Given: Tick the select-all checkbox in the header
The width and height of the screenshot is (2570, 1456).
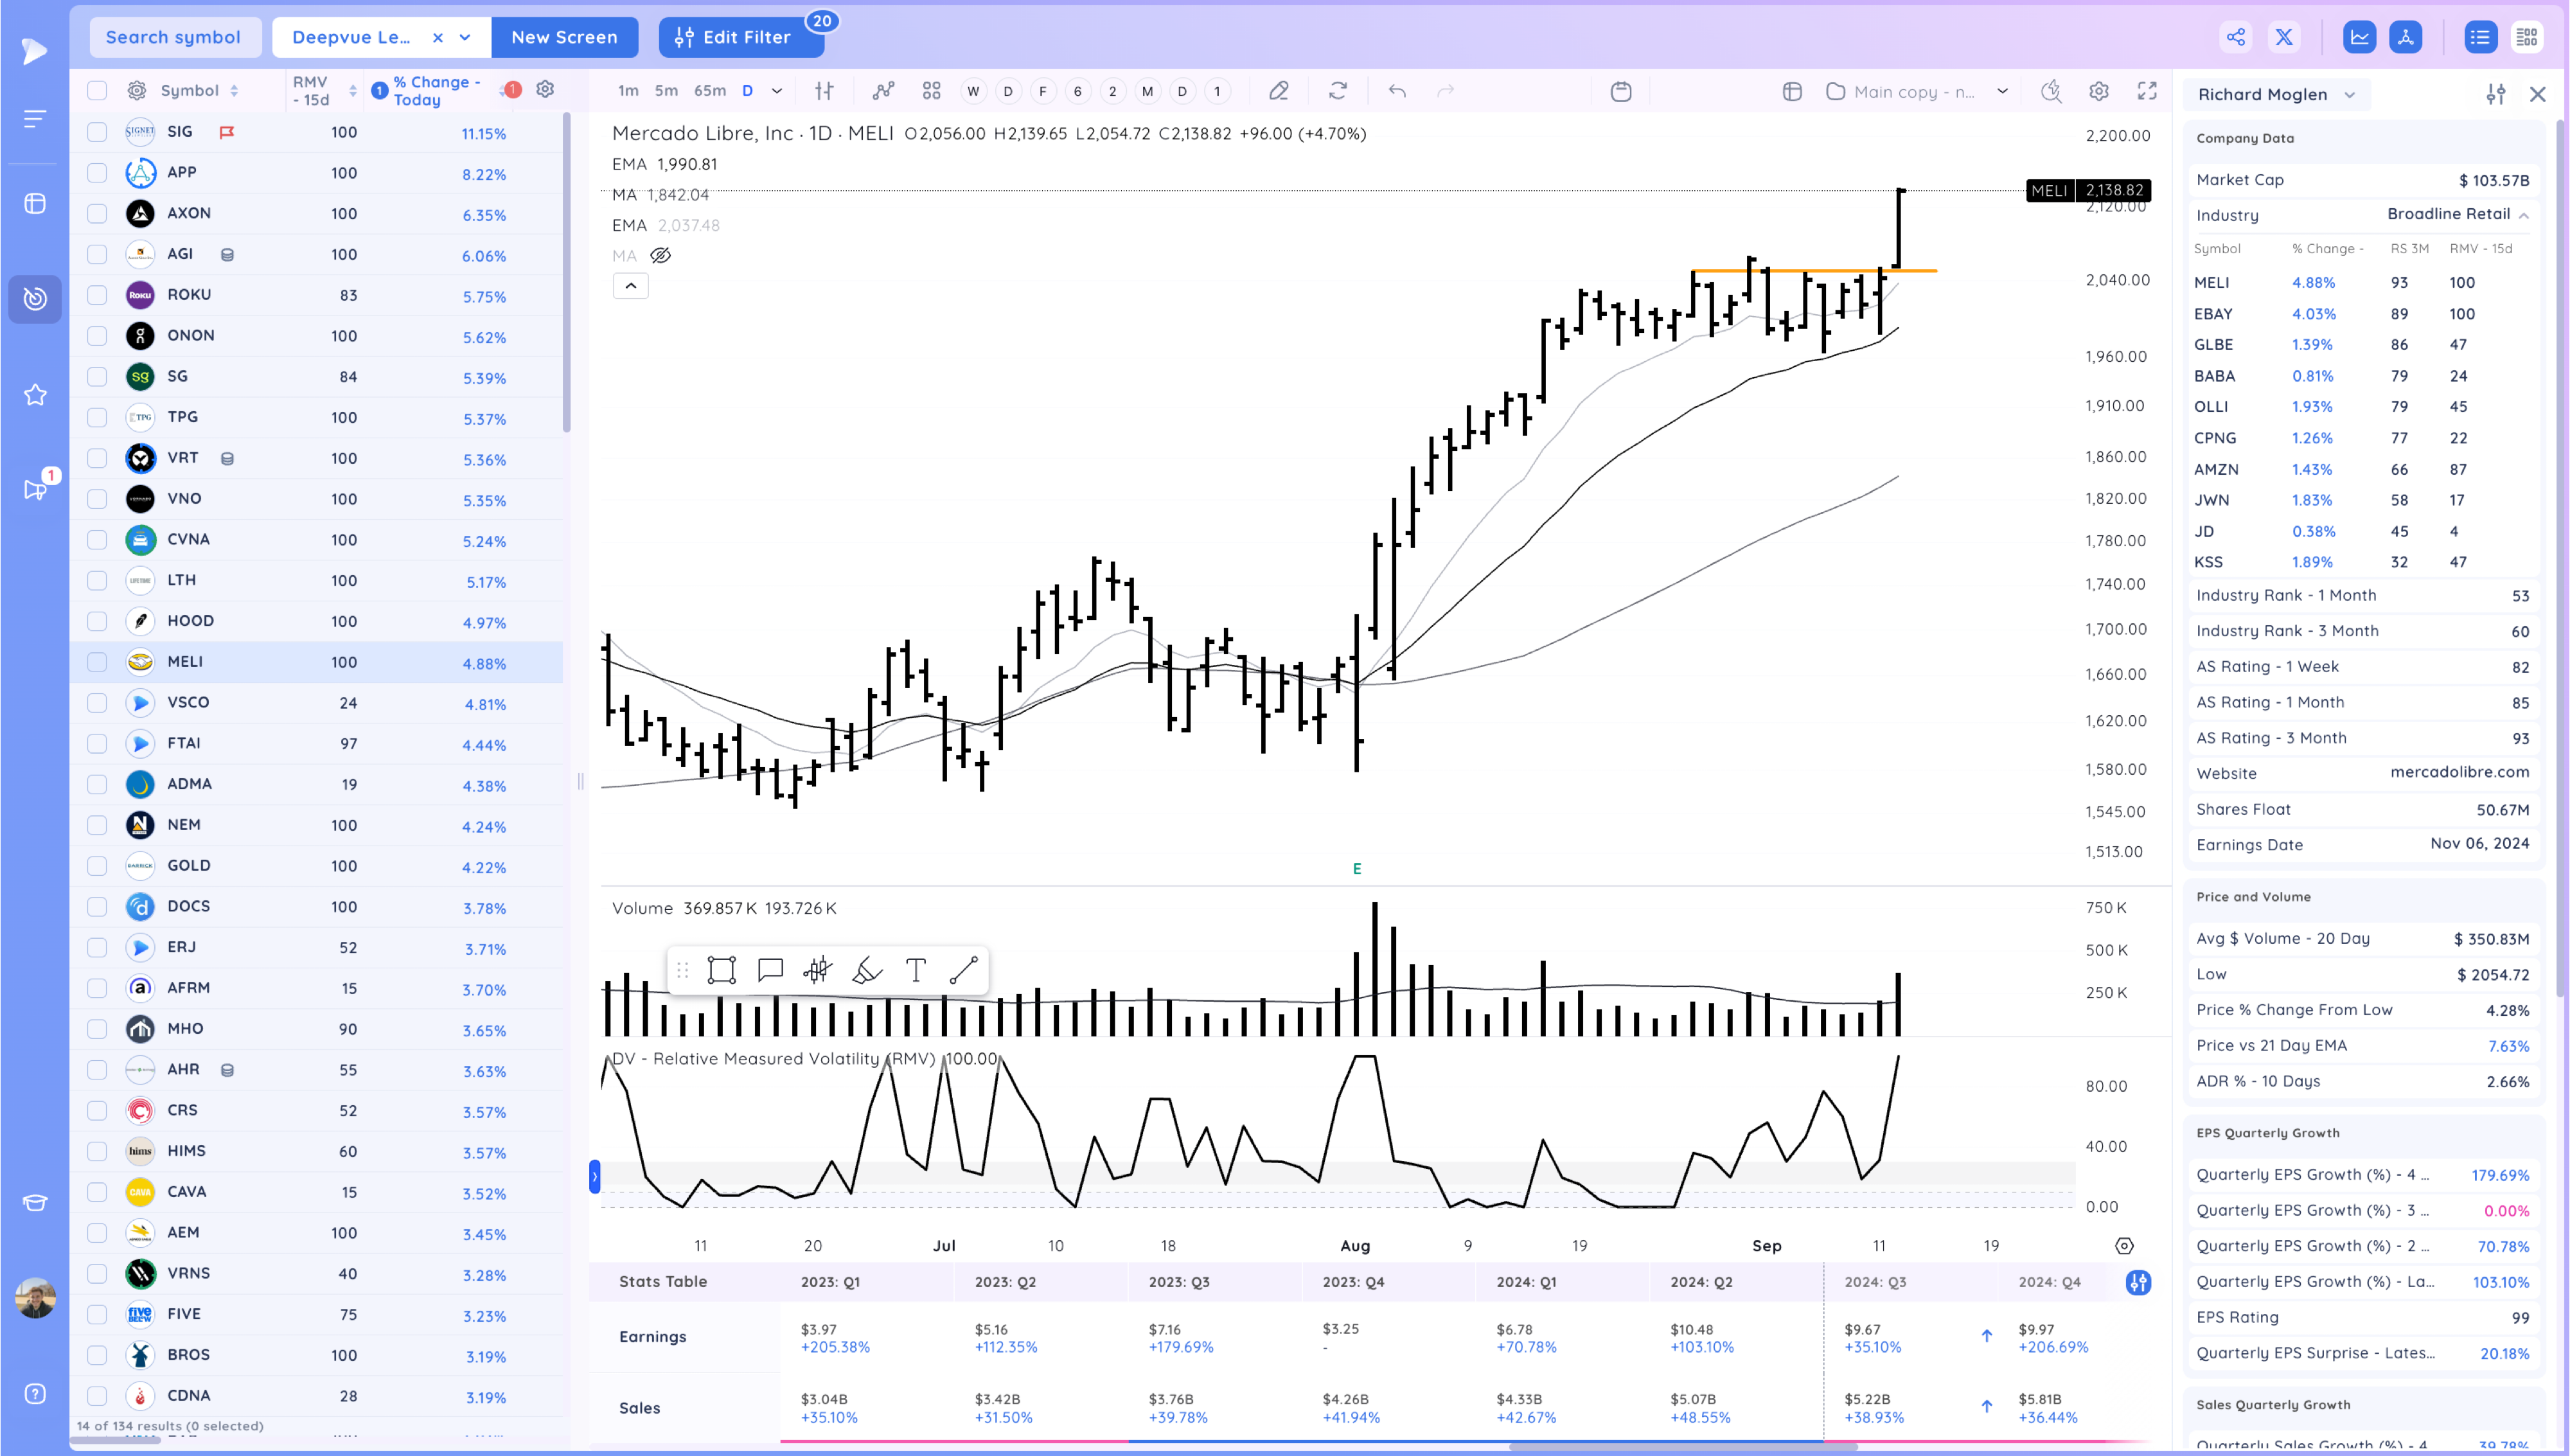Looking at the screenshot, I should pyautogui.click(x=97, y=91).
